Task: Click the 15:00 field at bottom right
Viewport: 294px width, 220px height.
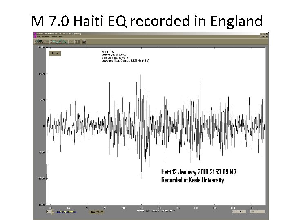Action: 257,211
